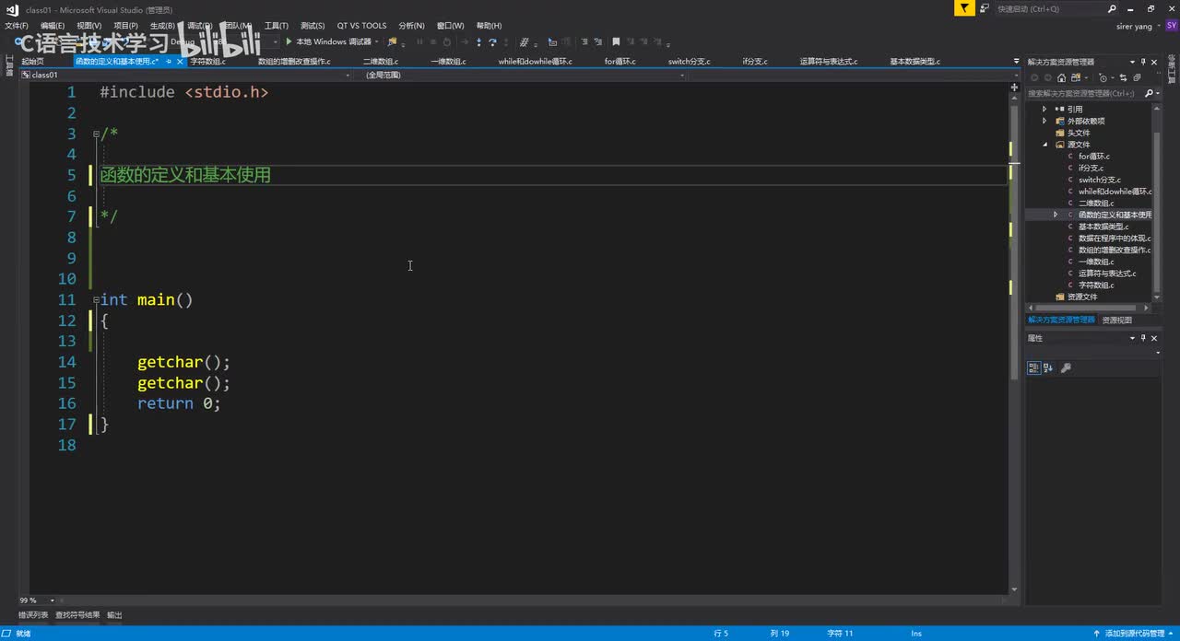The width and height of the screenshot is (1180, 641).
Task: Click the sirer yang account name
Action: coord(1134,26)
